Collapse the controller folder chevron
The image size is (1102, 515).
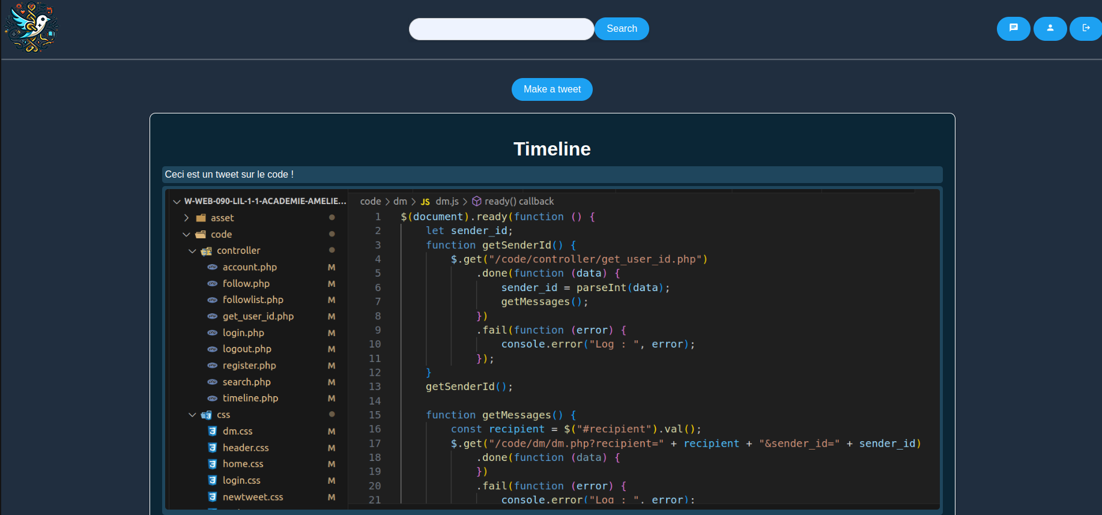pos(192,251)
